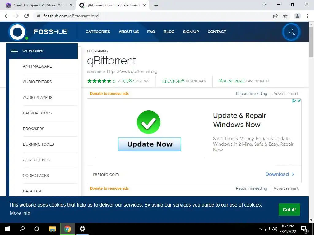Screen dimensions: 314x235
Task: Open Settings gear in the taskbar
Action: click(82, 229)
